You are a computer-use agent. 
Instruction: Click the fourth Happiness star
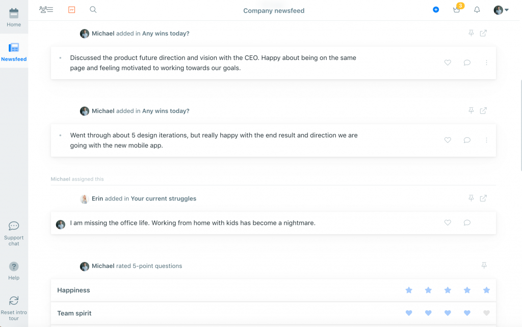[467, 290]
